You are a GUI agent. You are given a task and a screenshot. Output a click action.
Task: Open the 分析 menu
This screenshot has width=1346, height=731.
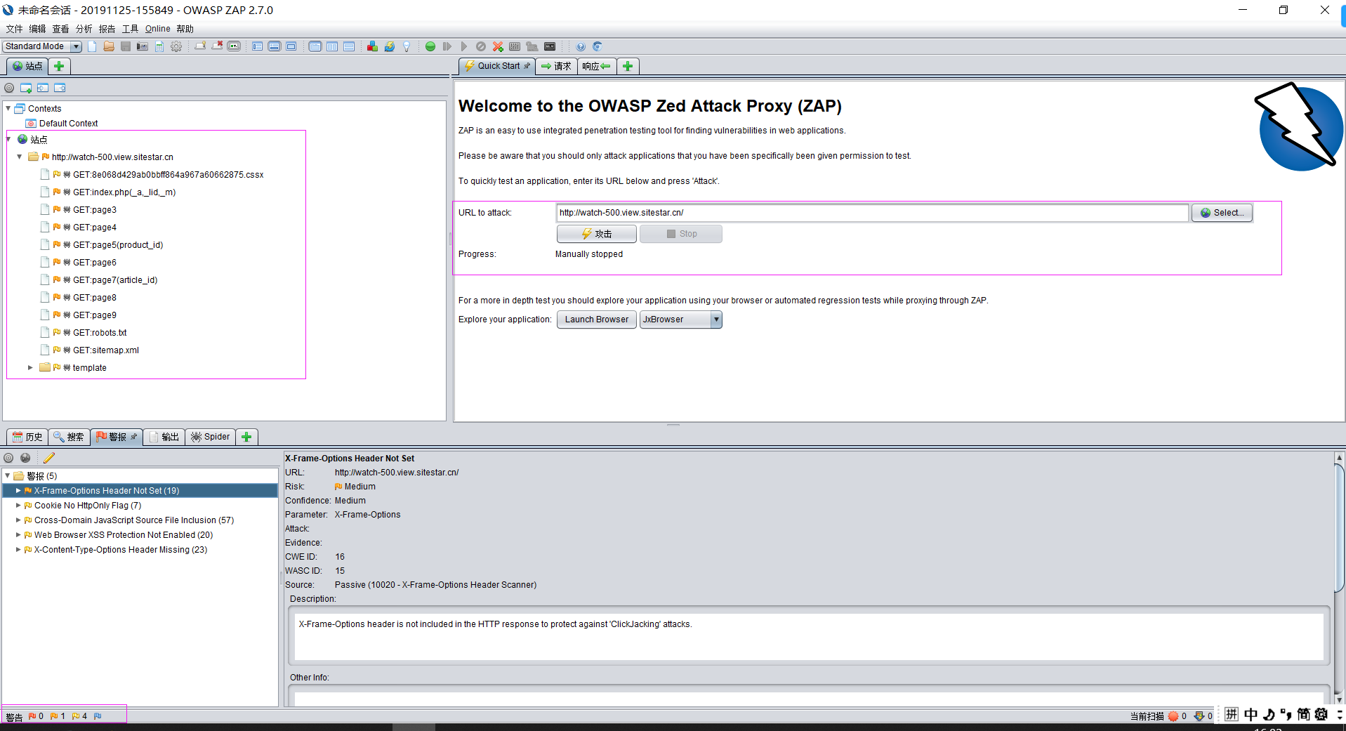click(x=84, y=29)
